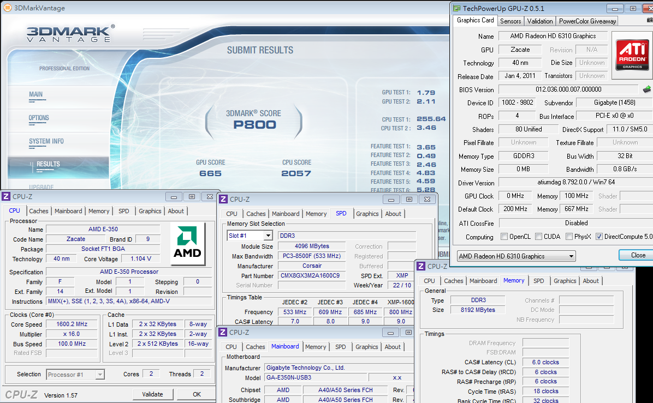Select Caches tab in the Memory Slot Selection CPU-Z window
Image resolution: width=653 pixels, height=403 pixels.
[x=256, y=214]
